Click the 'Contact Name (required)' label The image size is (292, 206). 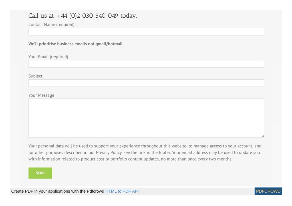point(51,24)
